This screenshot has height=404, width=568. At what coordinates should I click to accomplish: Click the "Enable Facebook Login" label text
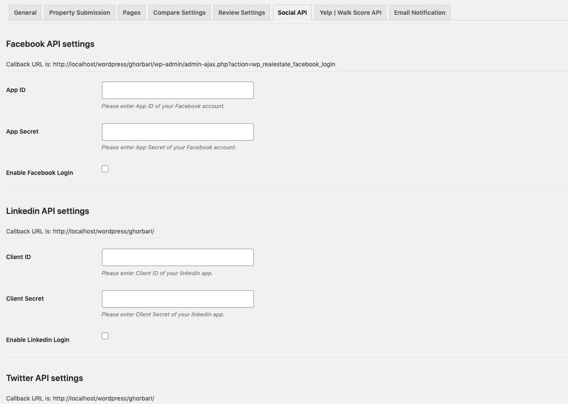click(x=39, y=173)
